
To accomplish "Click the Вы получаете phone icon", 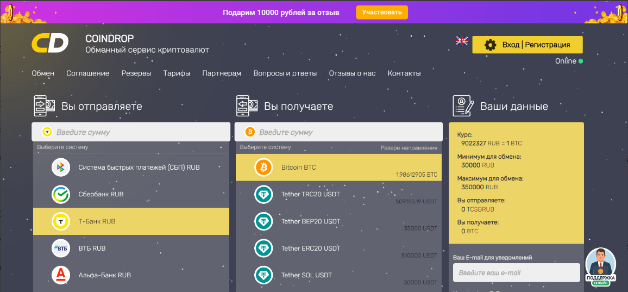I will tap(247, 106).
